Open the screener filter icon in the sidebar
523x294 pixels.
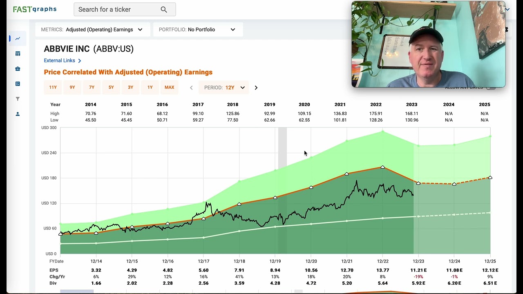pyautogui.click(x=18, y=99)
